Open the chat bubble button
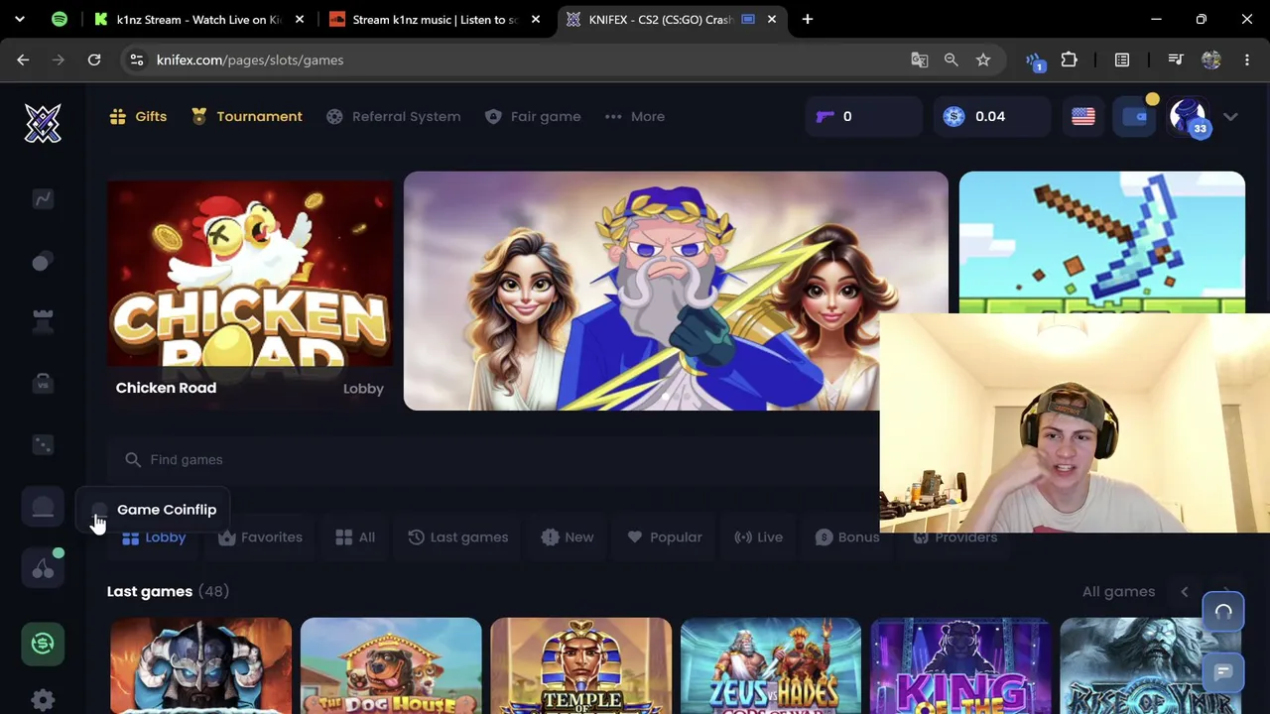The width and height of the screenshot is (1270, 714). pos(1223,672)
